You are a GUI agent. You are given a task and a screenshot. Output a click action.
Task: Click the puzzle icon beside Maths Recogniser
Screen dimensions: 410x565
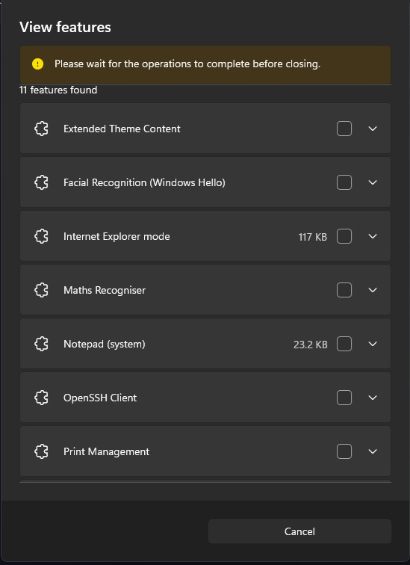[x=41, y=290]
